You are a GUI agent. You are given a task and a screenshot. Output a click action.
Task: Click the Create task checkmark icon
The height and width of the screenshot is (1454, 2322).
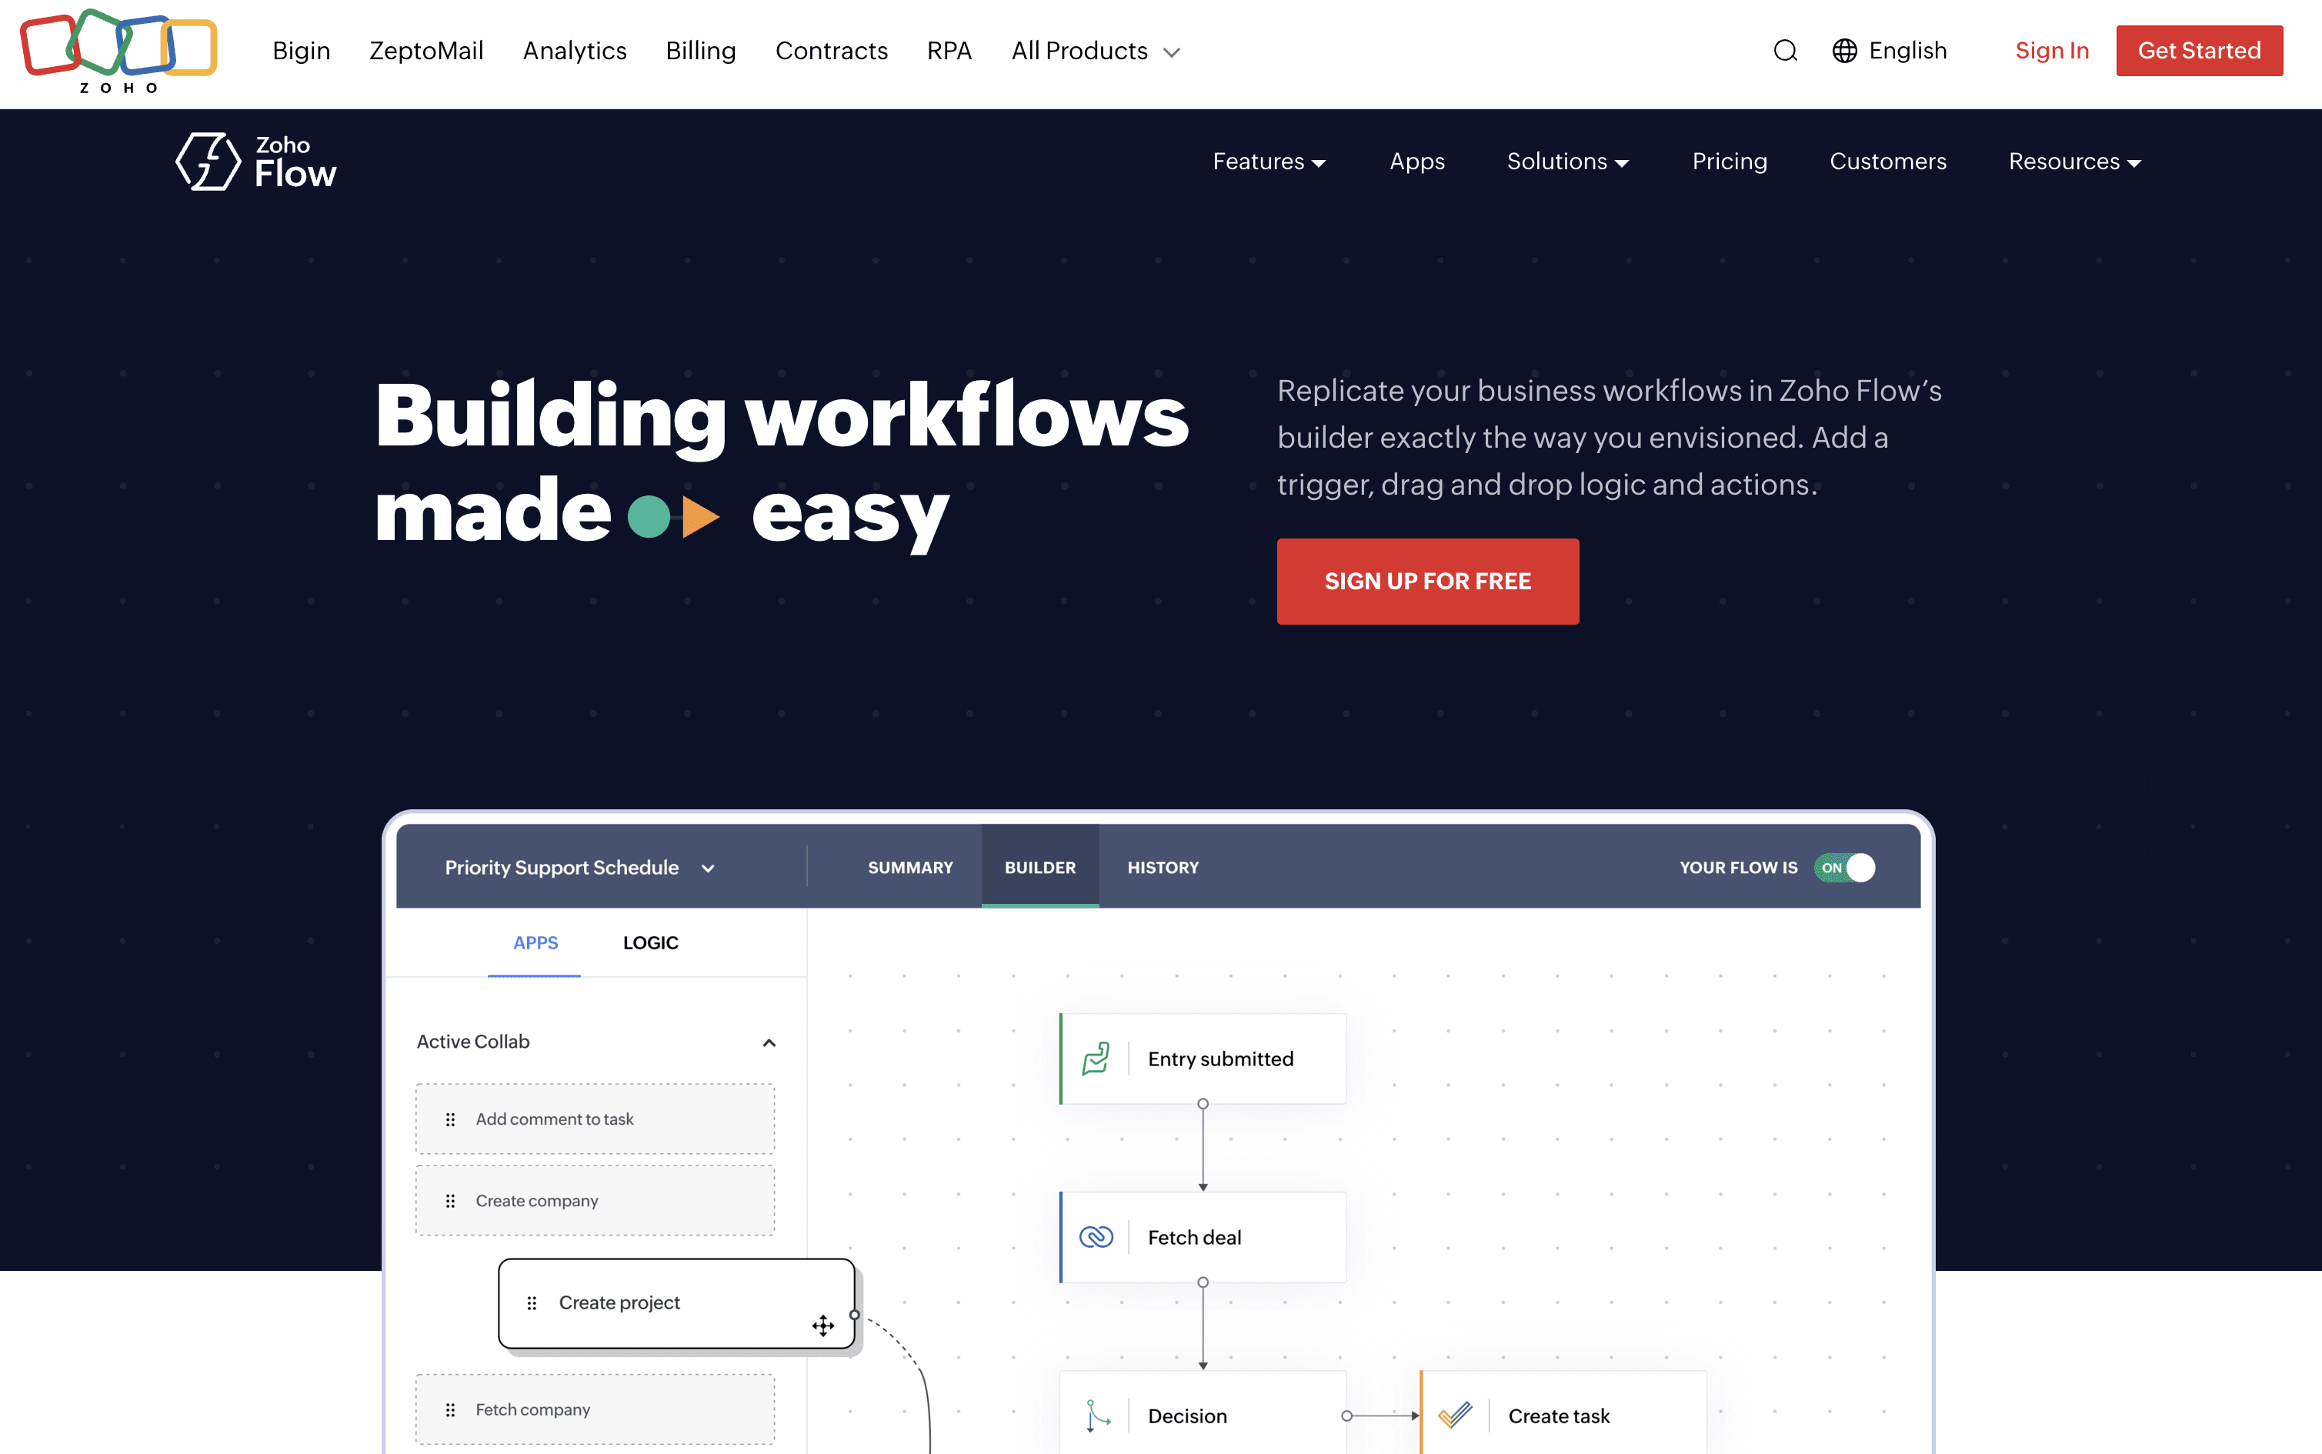point(1455,1416)
